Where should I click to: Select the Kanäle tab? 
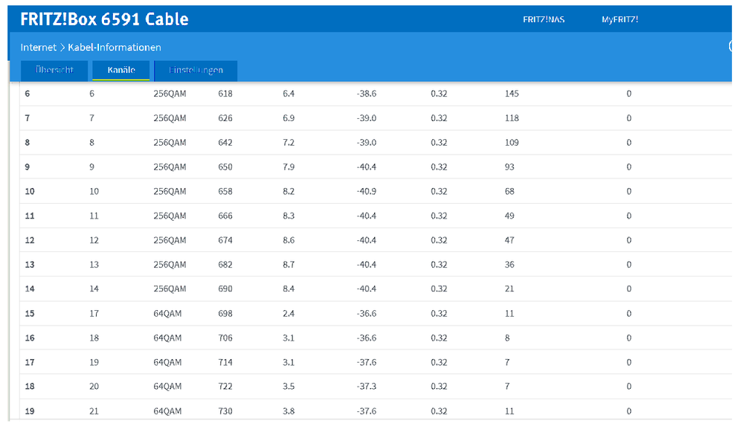[121, 70]
